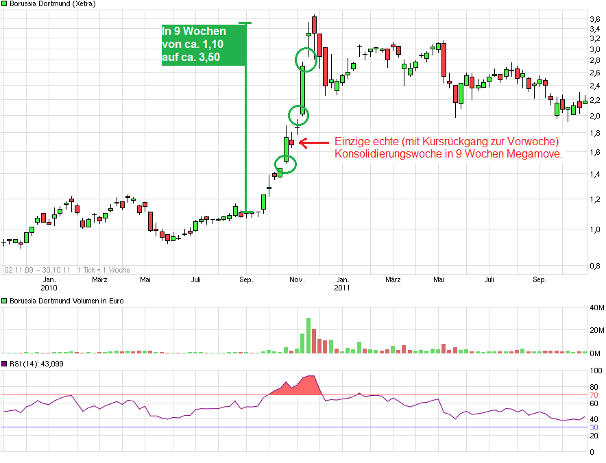Click the 80 value on the RSI axis
606x463 pixels.
594,387
